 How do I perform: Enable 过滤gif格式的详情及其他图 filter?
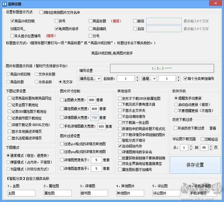point(62,144)
